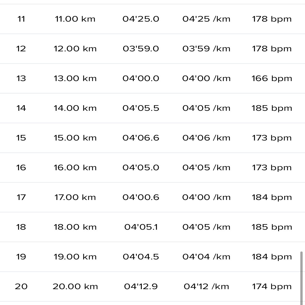Tap the 17.00 km distance cell

click(x=75, y=197)
